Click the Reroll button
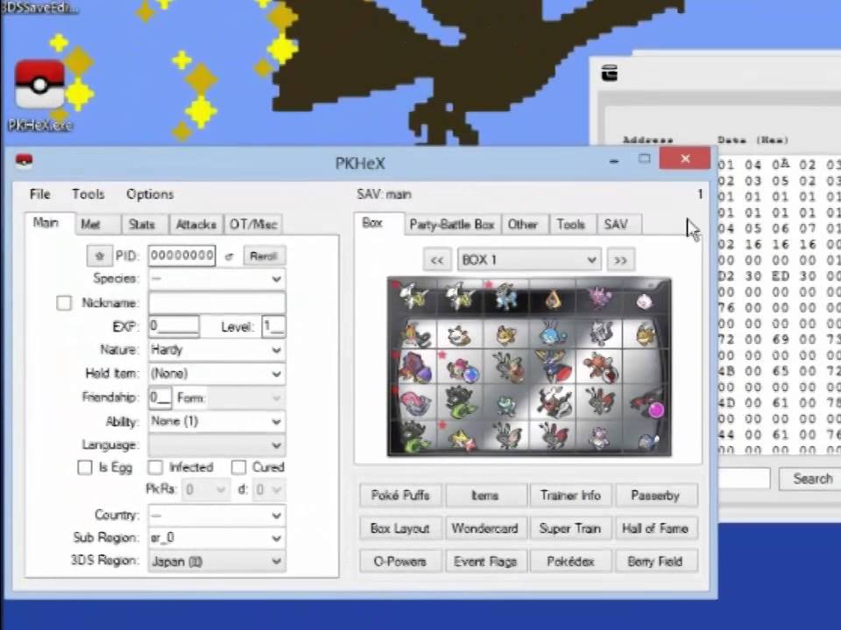841x630 pixels. tap(264, 256)
